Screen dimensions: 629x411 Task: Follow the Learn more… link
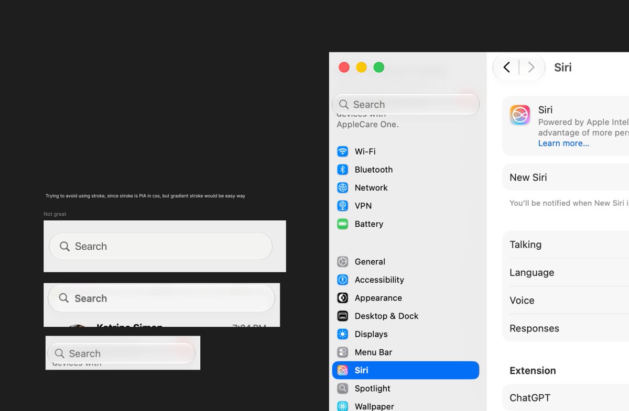[x=563, y=143]
